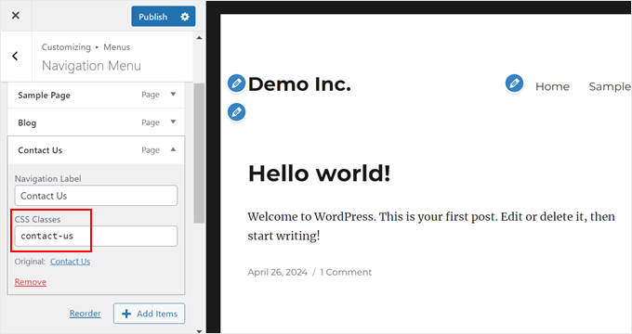This screenshot has width=632, height=334.
Task: Select the Sample Page menu item row
Action: click(x=96, y=95)
